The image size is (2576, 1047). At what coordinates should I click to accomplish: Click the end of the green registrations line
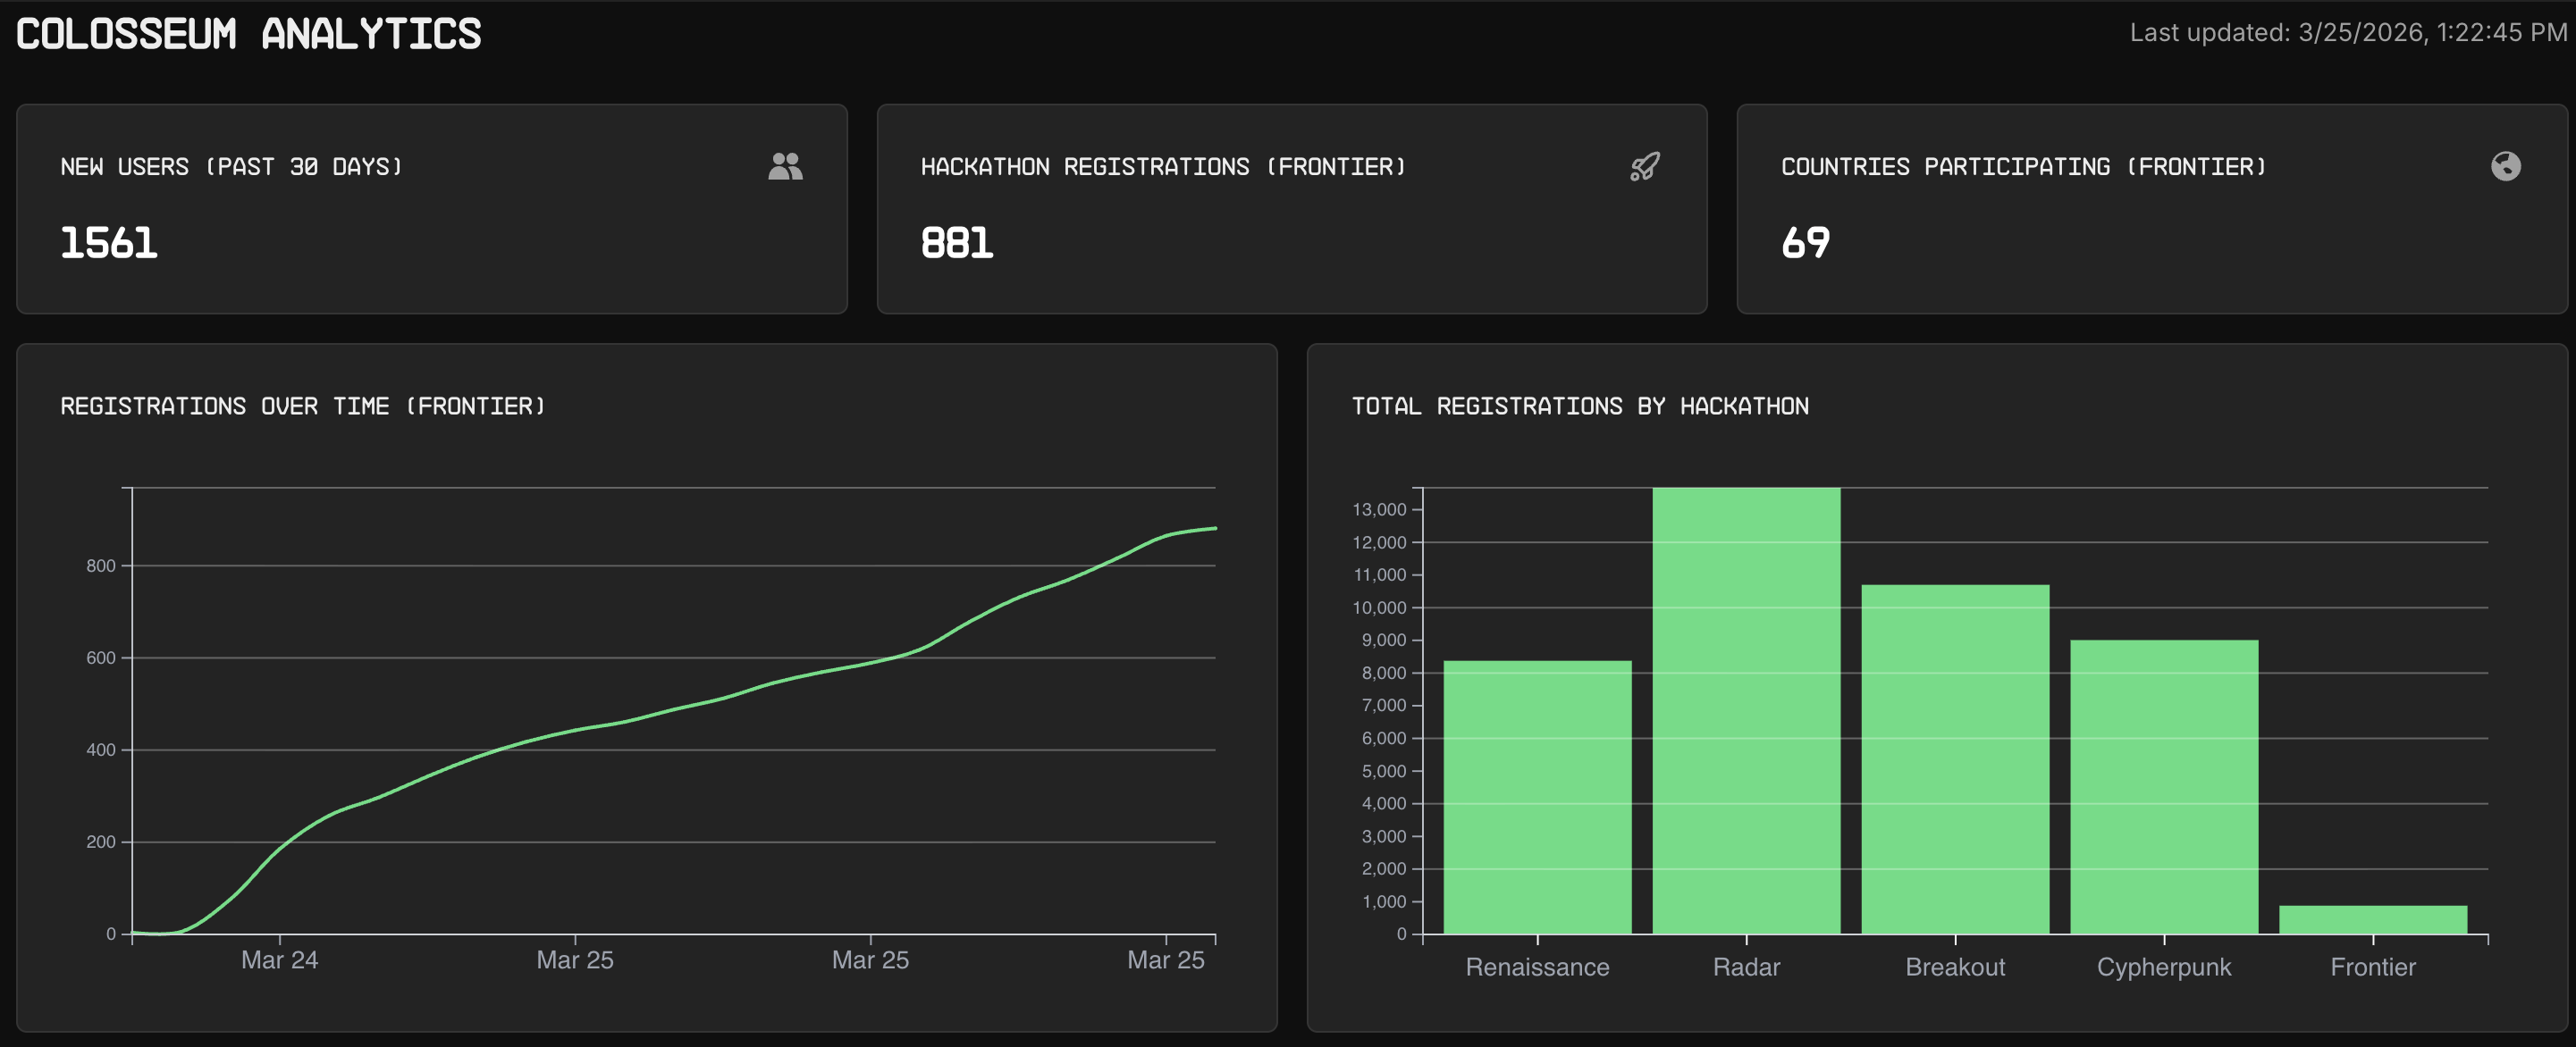coord(1214,529)
